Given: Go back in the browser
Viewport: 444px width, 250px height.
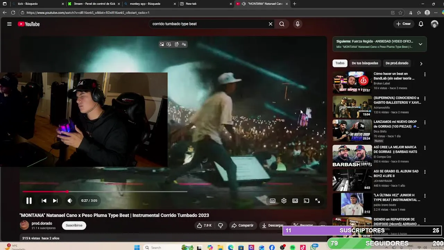Looking at the screenshot, I should click(5, 12).
